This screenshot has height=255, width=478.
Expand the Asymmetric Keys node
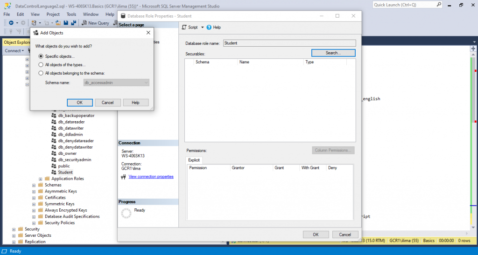click(34, 192)
